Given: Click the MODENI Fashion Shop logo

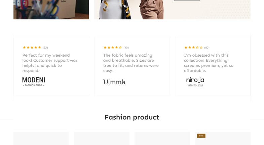Looking at the screenshot, I should (34, 82).
